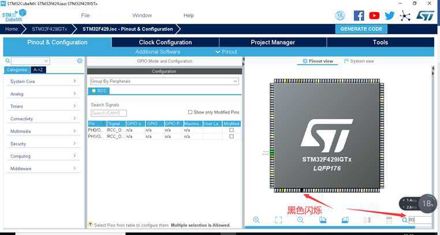Open the ST YouTube channel icon
The image size is (440, 235).
(x=374, y=16)
